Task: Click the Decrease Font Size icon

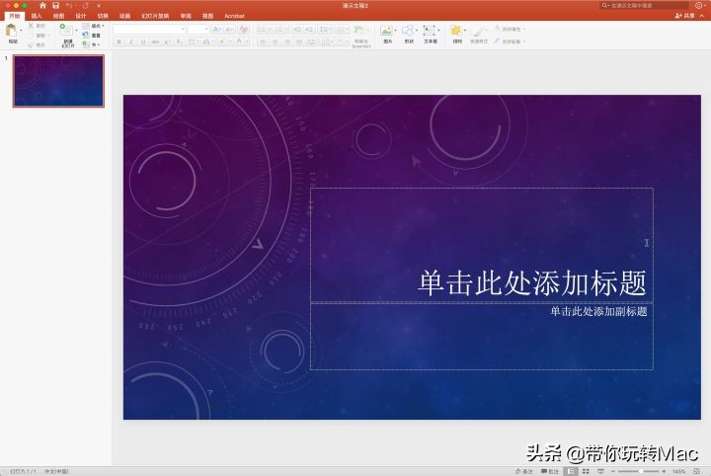Action: coord(229,30)
